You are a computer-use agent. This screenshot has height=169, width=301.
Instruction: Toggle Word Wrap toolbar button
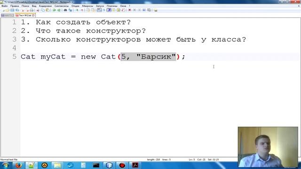pos(99,10)
